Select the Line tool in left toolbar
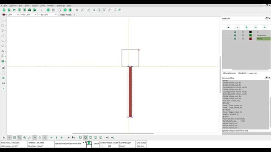271x152 pixels. click(x=3, y=21)
